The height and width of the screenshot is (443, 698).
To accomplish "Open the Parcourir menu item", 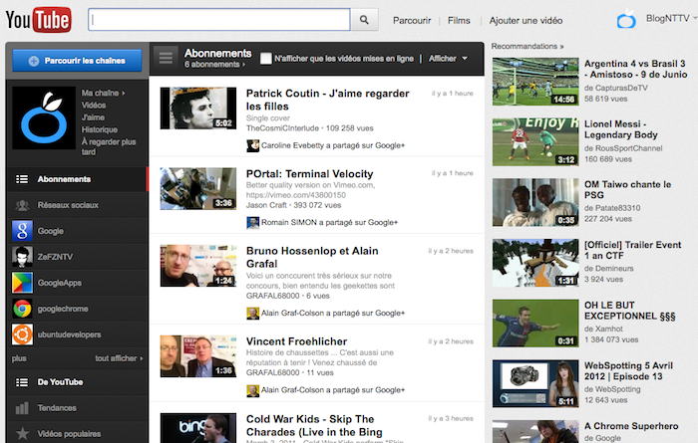I will pos(412,20).
